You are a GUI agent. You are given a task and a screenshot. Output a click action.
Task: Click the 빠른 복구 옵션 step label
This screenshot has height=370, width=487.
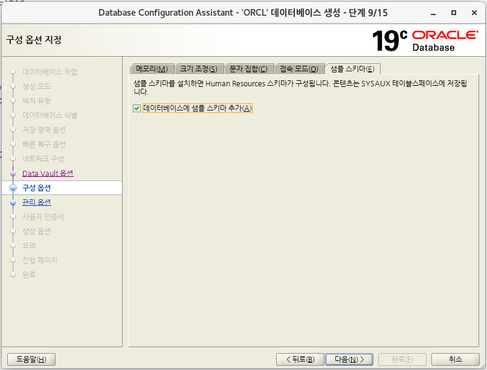pos(44,144)
